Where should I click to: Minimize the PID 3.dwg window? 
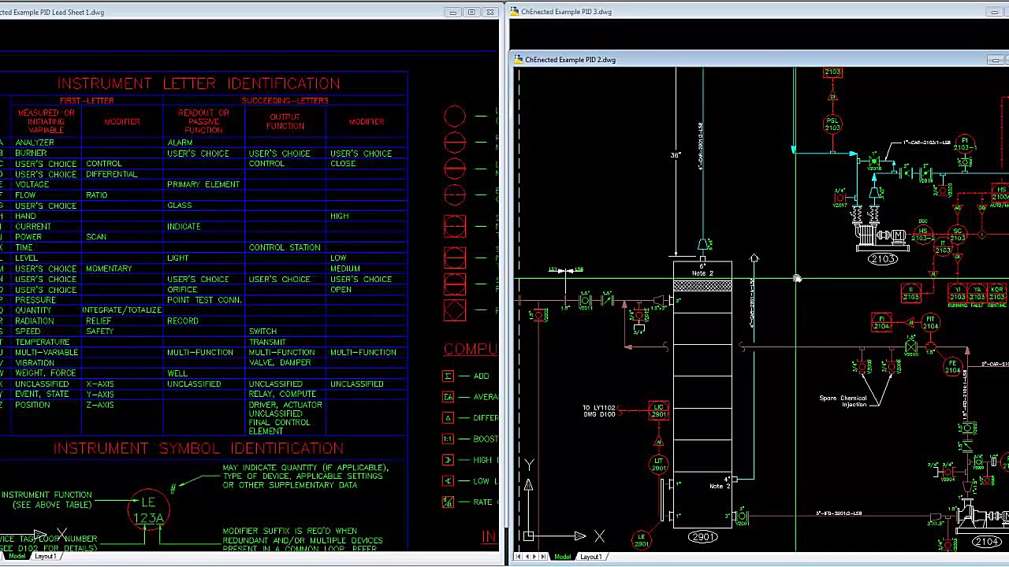(x=995, y=12)
